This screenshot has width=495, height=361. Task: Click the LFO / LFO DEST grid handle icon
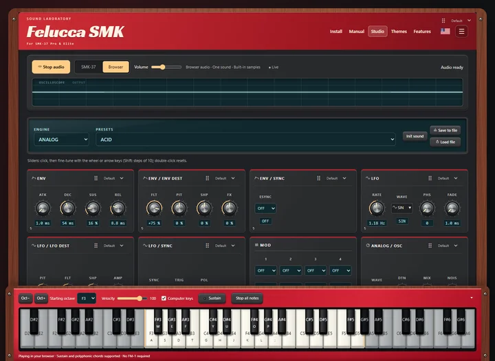(96, 245)
